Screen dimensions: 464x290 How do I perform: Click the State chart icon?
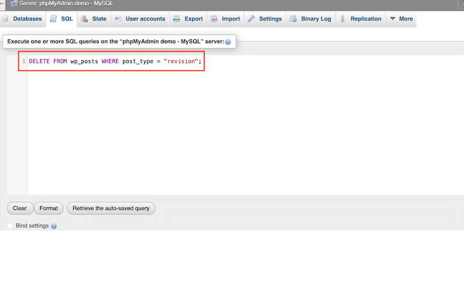pos(85,19)
